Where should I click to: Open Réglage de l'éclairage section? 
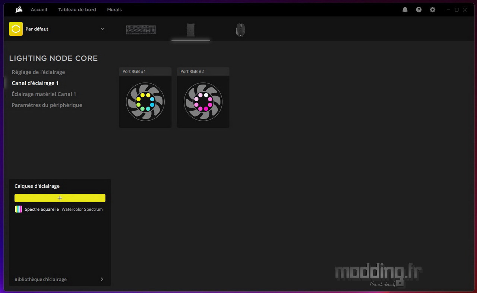pos(38,72)
